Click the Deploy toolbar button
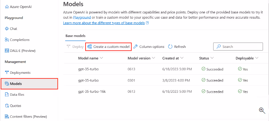The width and height of the screenshot is (269, 121). point(75,47)
